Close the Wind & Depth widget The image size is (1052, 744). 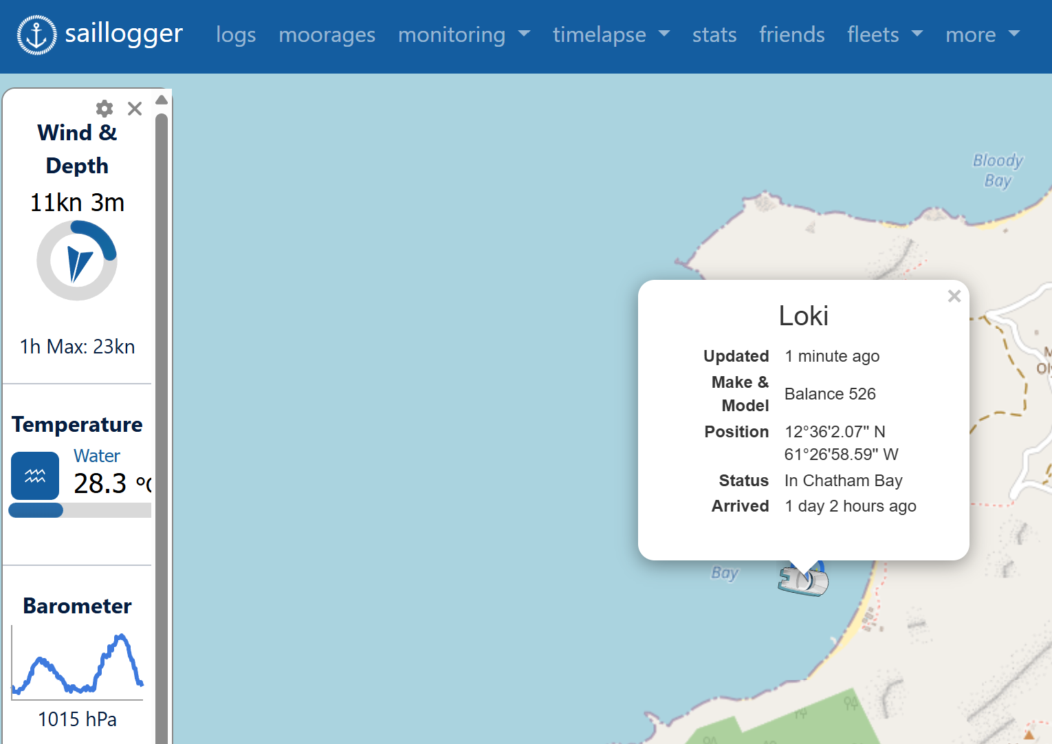134,109
